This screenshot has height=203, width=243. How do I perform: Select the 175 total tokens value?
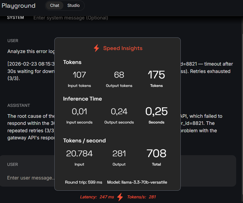click(156, 75)
